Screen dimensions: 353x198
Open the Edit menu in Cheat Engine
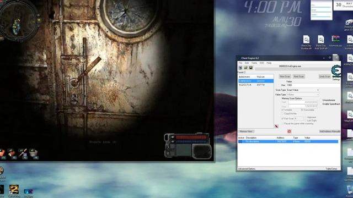coord(247,63)
